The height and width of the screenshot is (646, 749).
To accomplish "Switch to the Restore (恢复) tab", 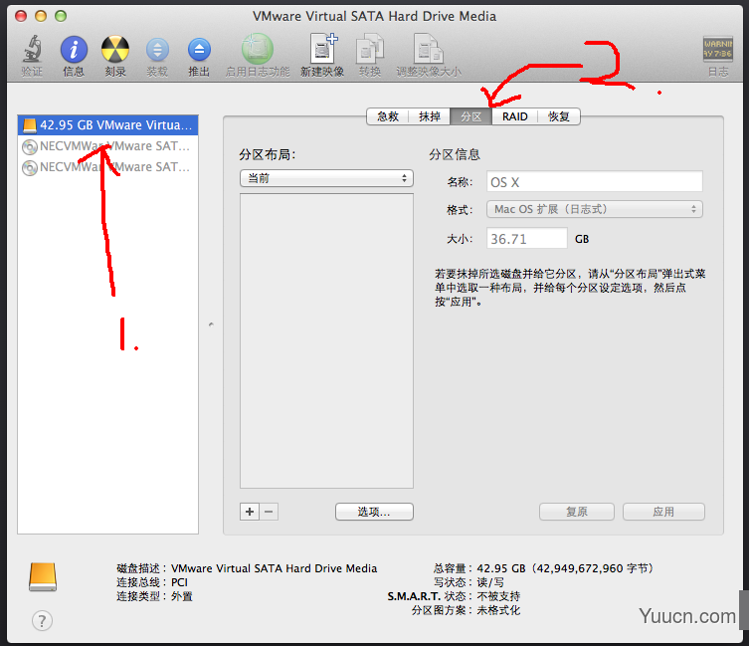I will tap(558, 116).
